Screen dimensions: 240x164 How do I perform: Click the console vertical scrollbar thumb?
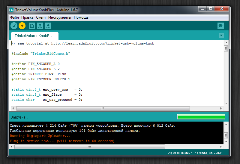pyautogui.click(x=226, y=135)
